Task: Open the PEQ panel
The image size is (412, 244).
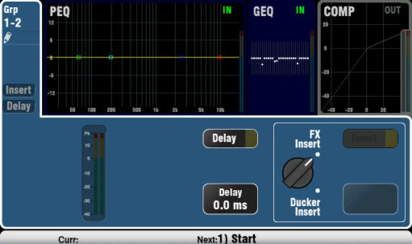Action: point(144,58)
